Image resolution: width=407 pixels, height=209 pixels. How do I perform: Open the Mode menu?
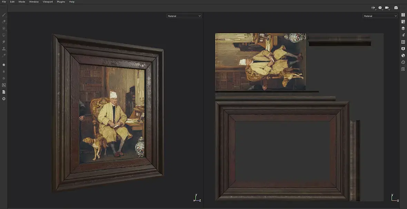coord(22,2)
